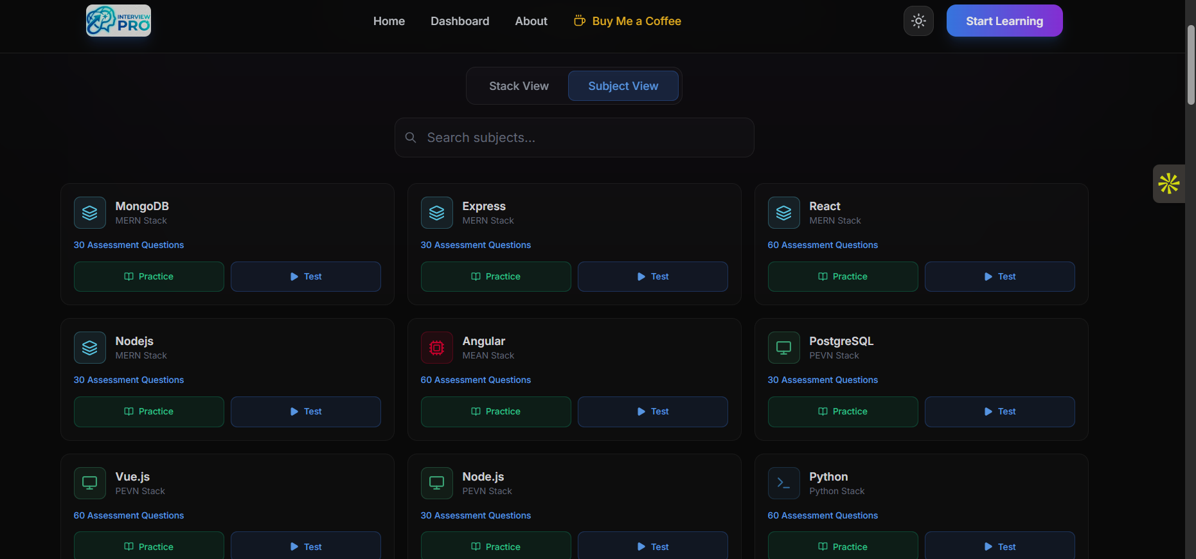Click the Python Stack label
The width and height of the screenshot is (1196, 559).
coord(837,491)
